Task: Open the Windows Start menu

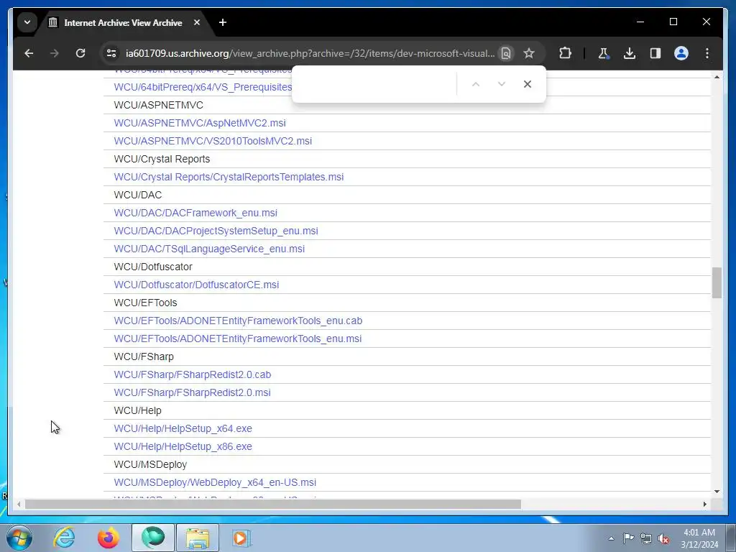Action: (x=19, y=538)
